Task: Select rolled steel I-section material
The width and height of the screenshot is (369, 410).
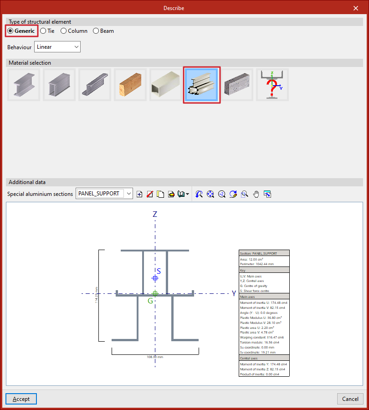Action: pyautogui.click(x=24, y=85)
